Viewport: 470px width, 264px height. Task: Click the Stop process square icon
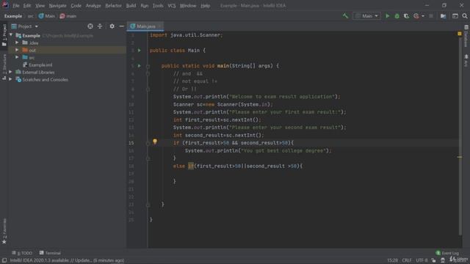(431, 16)
